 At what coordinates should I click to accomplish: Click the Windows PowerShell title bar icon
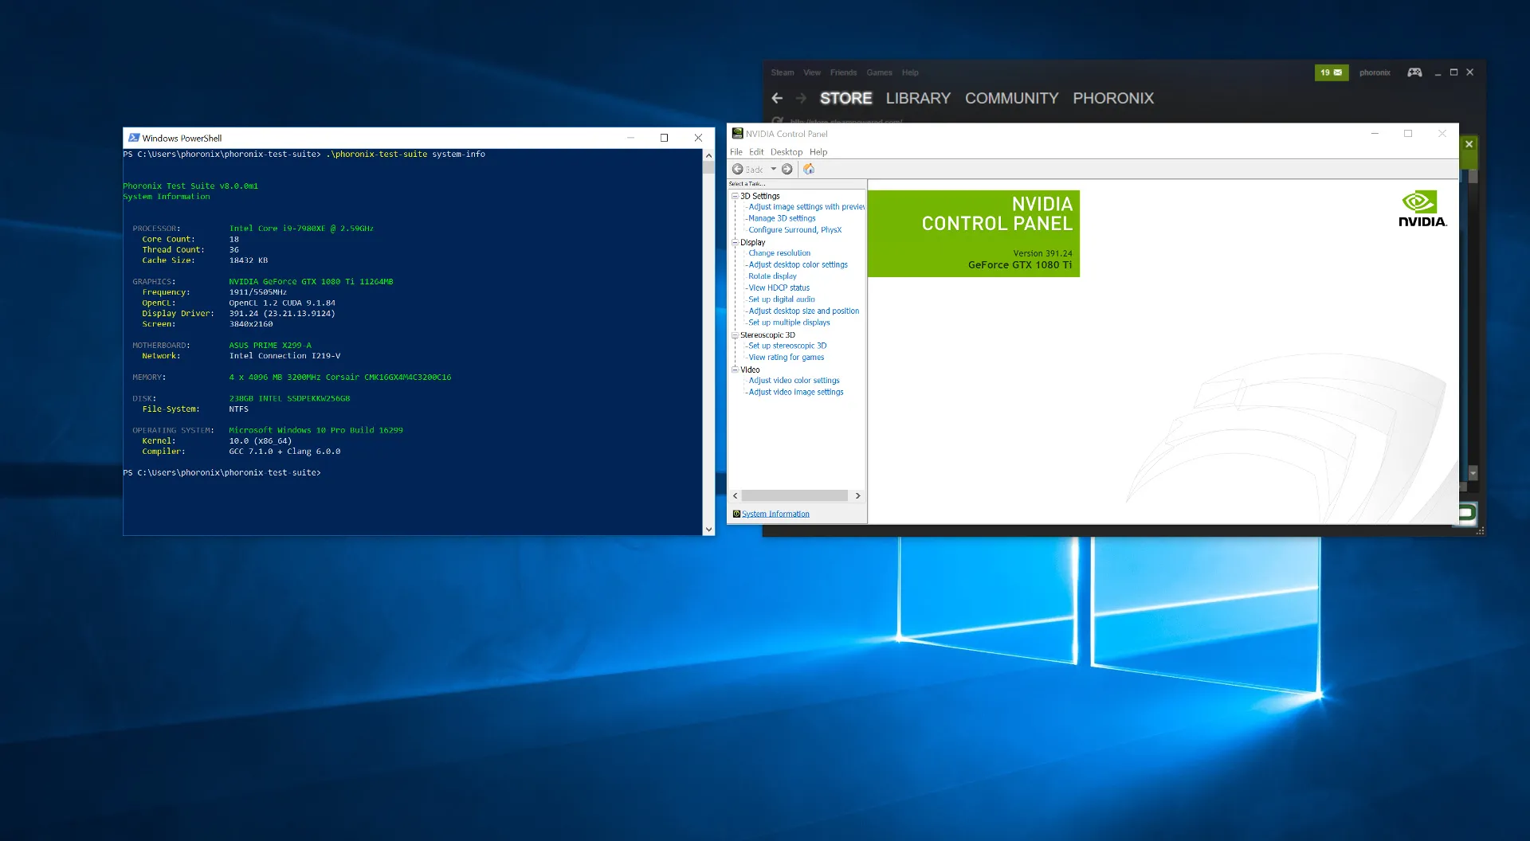(x=134, y=138)
